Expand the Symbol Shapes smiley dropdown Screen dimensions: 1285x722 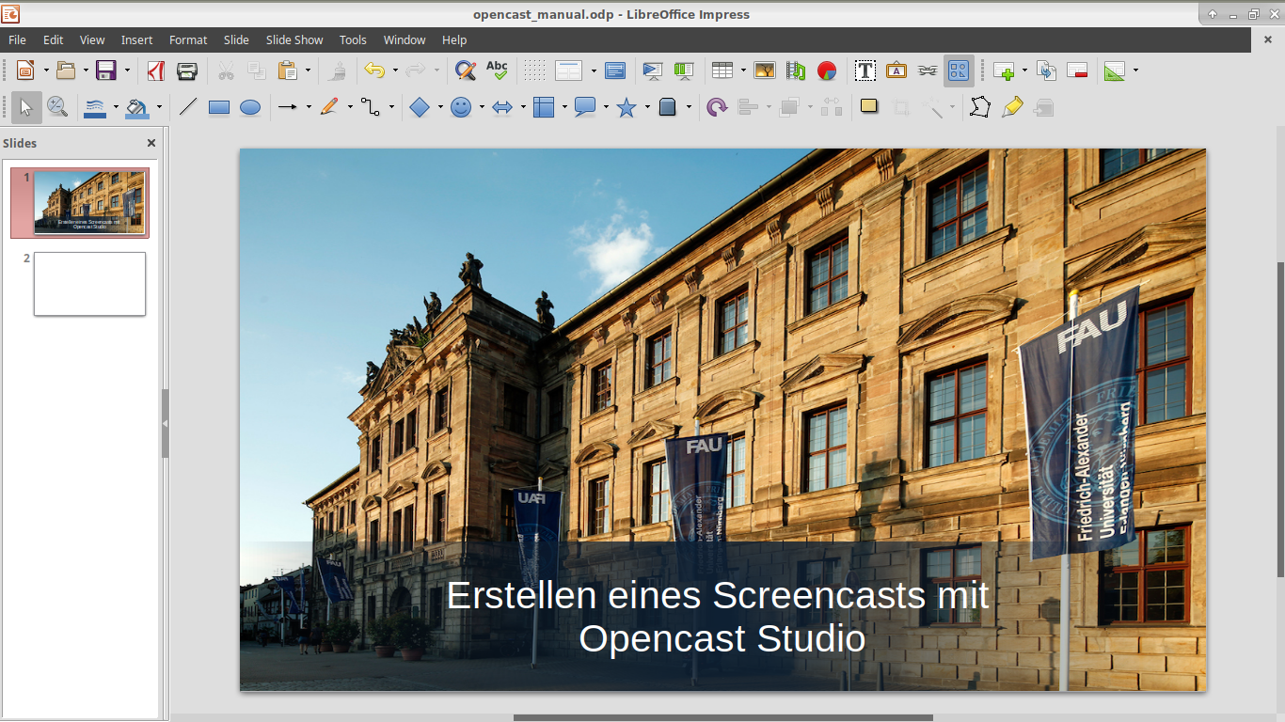[482, 108]
